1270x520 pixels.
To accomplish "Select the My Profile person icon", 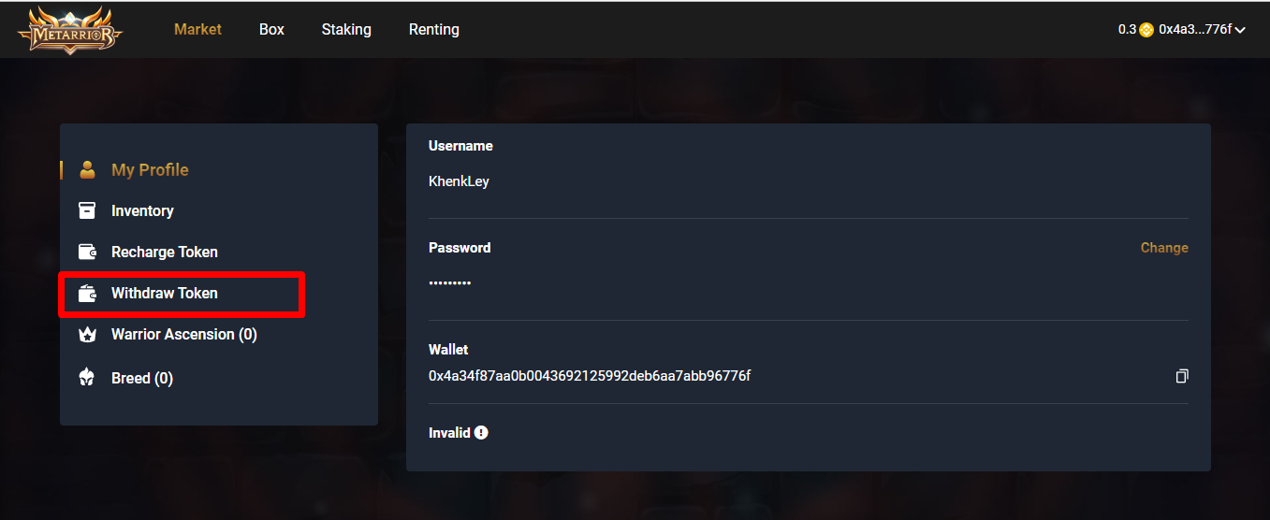I will (87, 169).
